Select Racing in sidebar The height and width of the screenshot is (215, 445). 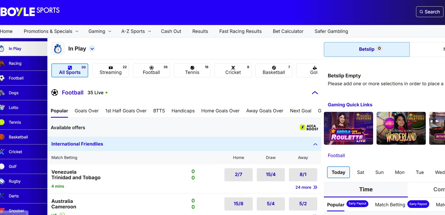coord(24,63)
